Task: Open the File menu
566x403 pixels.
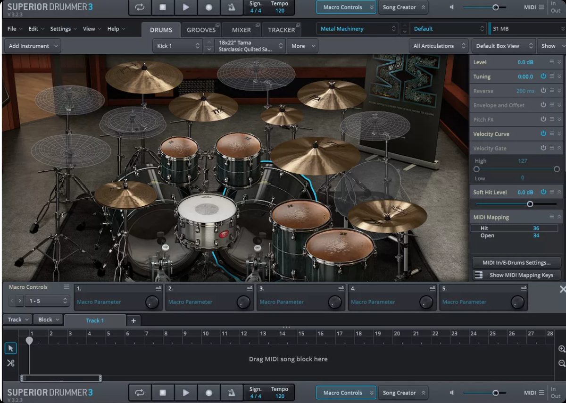Action: (x=14, y=29)
